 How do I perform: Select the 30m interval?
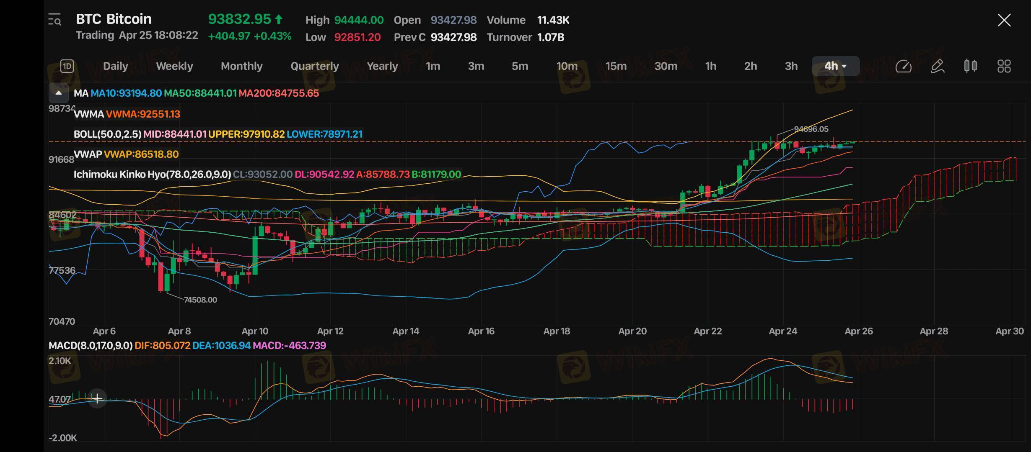666,66
